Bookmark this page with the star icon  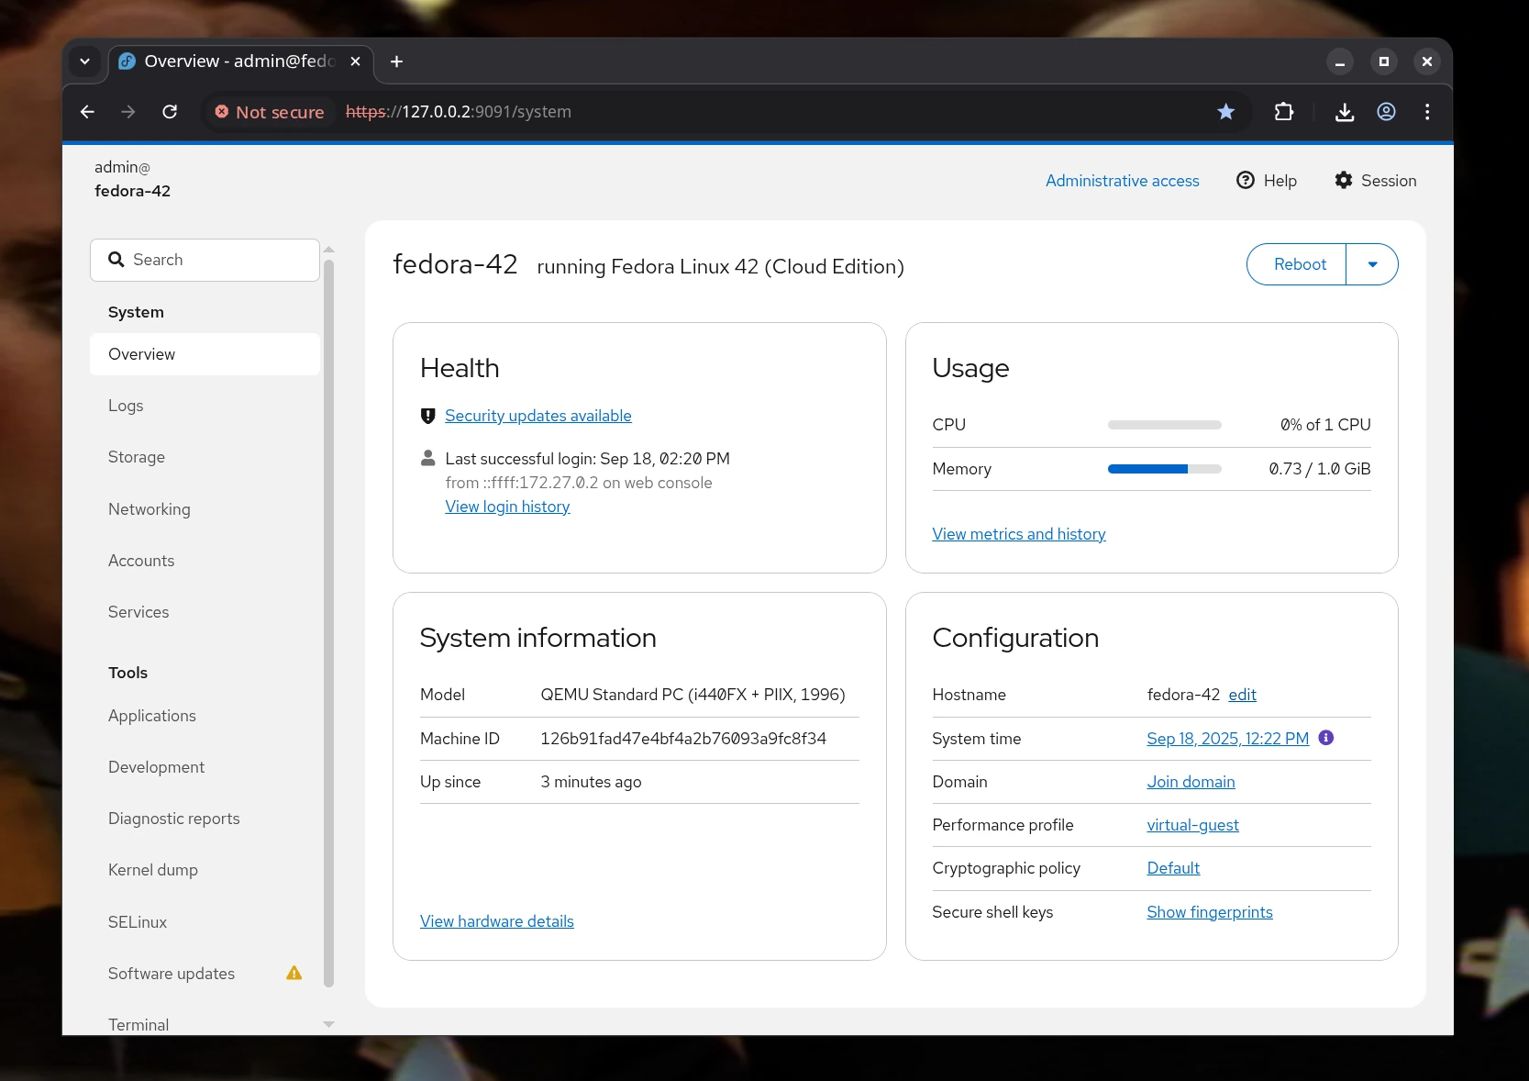click(1225, 111)
